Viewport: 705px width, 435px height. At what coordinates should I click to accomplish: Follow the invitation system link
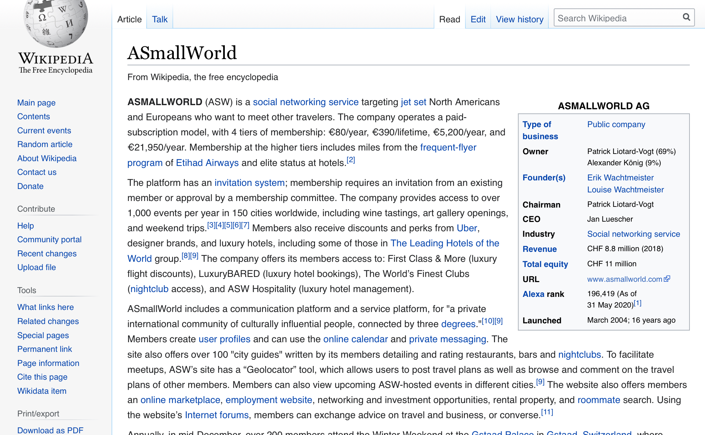tap(249, 183)
